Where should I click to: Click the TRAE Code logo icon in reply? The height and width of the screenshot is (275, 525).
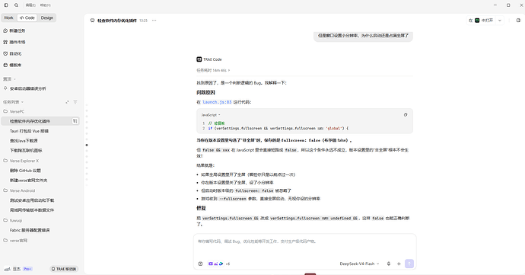[x=199, y=59]
